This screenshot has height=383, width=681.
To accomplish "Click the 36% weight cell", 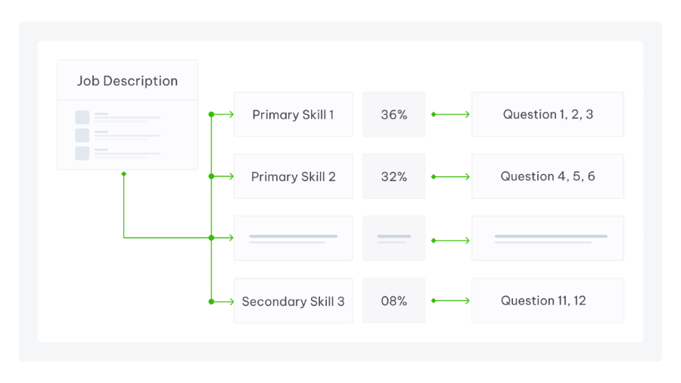I will (x=393, y=115).
